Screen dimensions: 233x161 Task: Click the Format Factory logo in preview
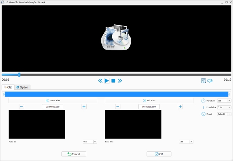click(116, 37)
